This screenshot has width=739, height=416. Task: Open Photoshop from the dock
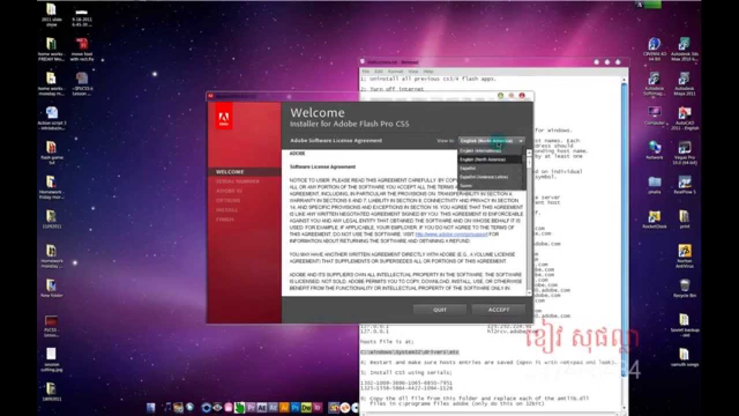point(295,407)
